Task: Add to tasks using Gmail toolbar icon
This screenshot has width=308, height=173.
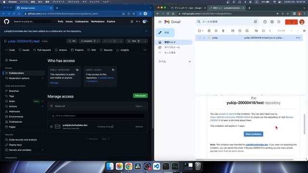Action: click(x=247, y=31)
